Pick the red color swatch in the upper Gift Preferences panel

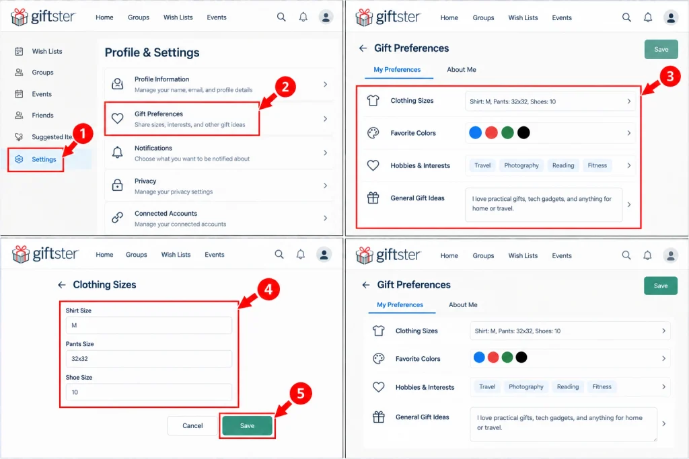(491, 132)
